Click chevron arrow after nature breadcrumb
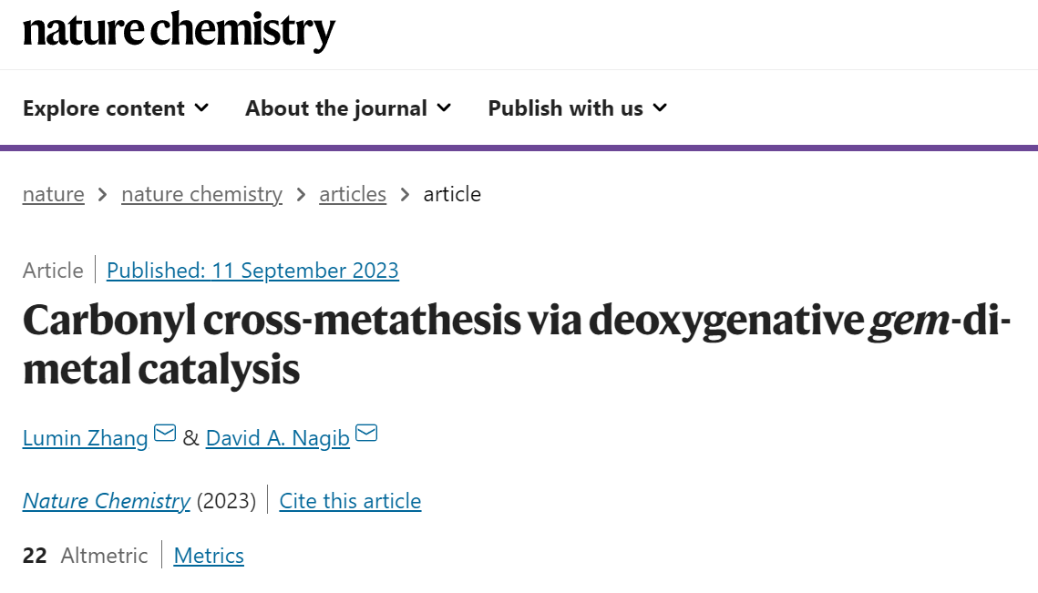The width and height of the screenshot is (1038, 593). pos(103,195)
